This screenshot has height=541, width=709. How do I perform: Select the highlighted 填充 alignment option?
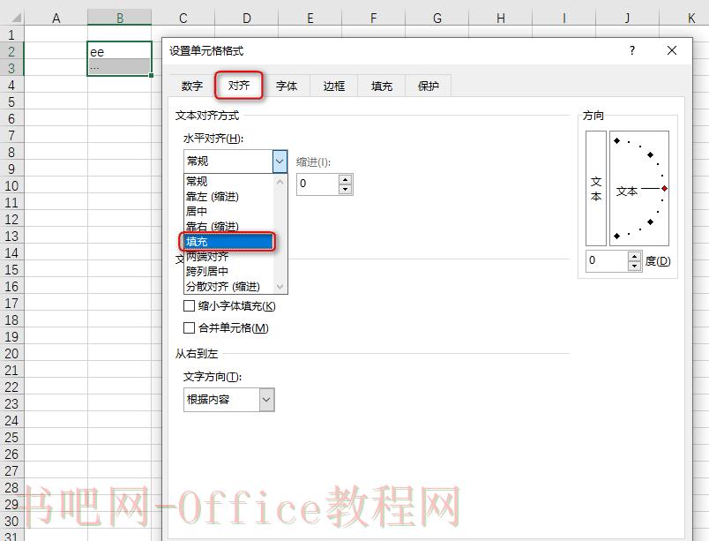[228, 242]
